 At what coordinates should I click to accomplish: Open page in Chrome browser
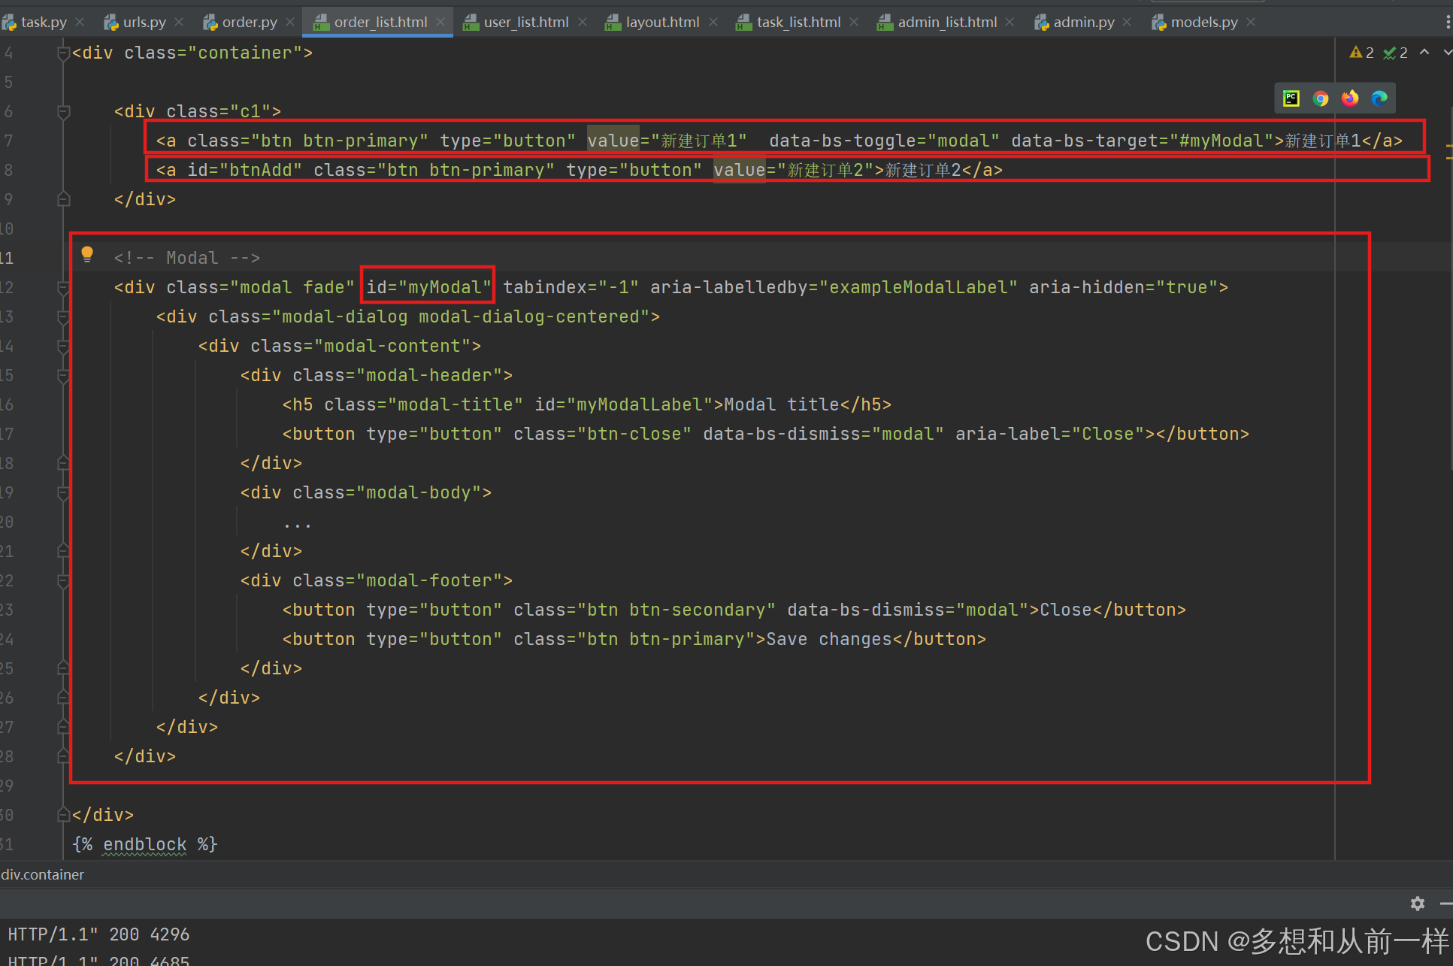pyautogui.click(x=1321, y=98)
